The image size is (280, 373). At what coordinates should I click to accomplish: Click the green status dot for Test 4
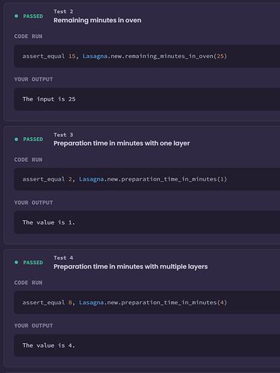point(16,263)
